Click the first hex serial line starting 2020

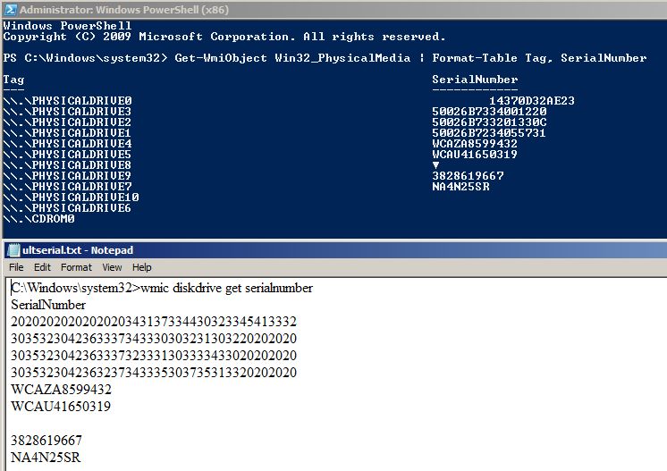[153, 322]
